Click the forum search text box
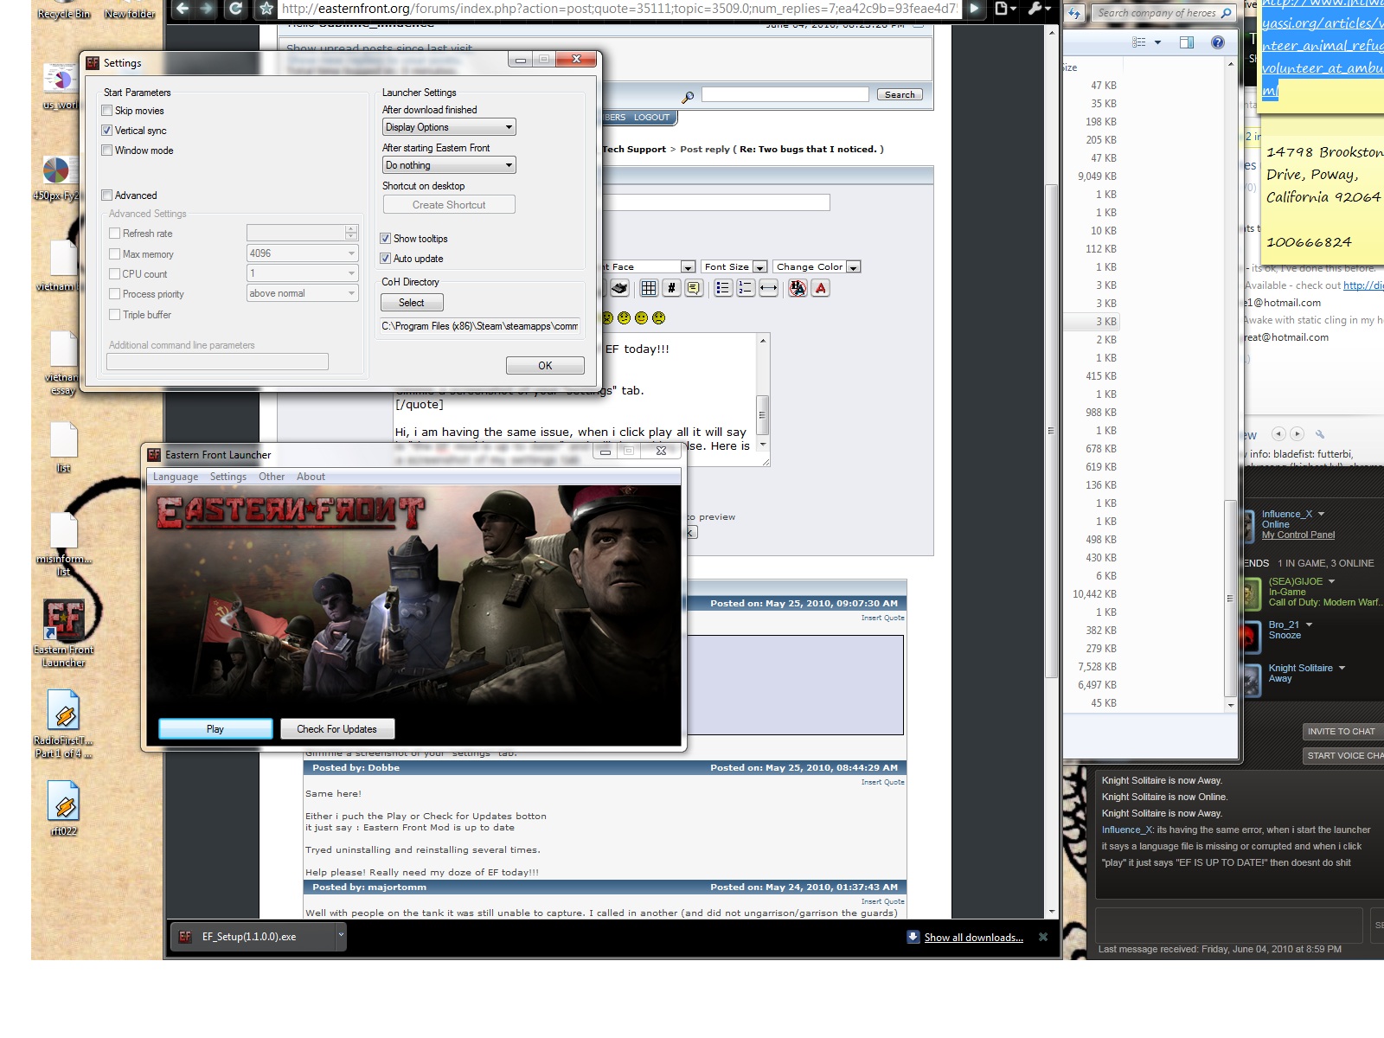Viewport: 1384px width, 1038px height. (785, 94)
